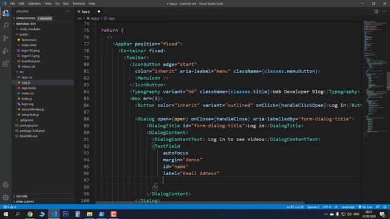Screen dimensions: 390x219
Task: Open the Go menu
Action: (x=57, y=4)
